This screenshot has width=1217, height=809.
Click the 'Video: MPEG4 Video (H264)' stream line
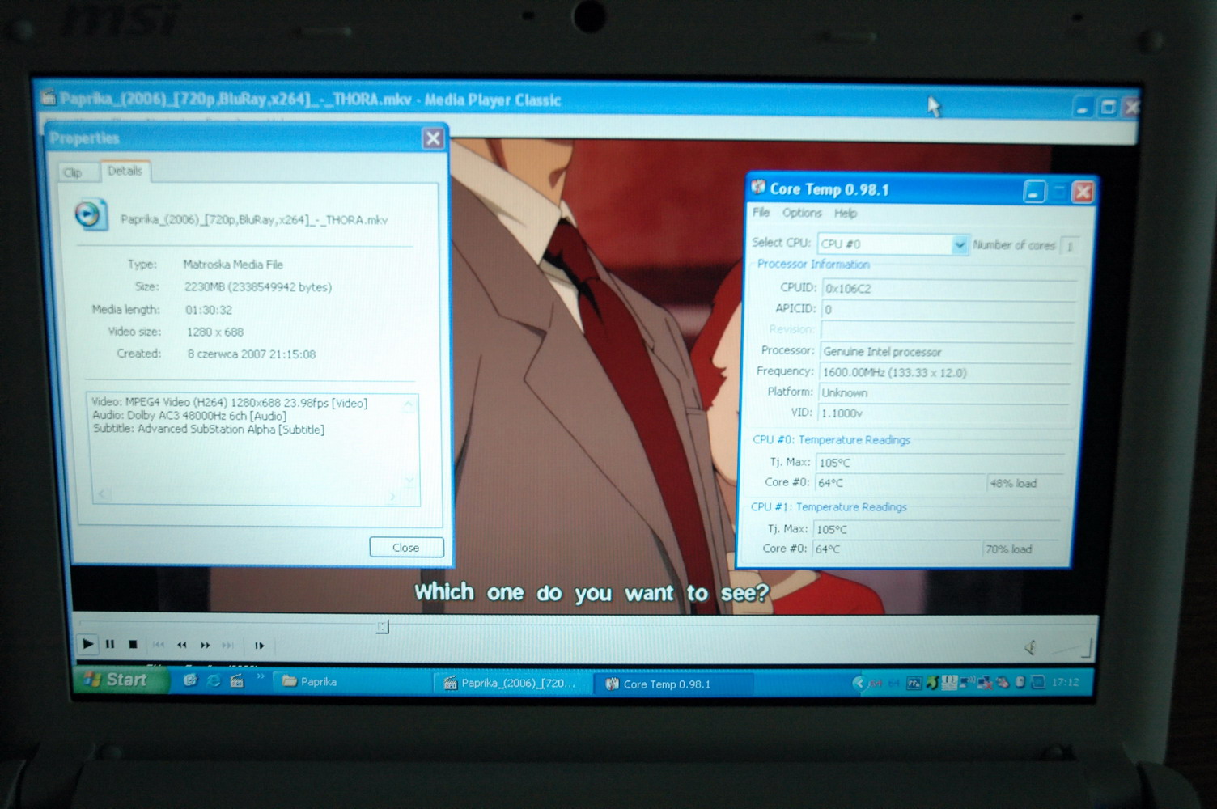(x=230, y=403)
